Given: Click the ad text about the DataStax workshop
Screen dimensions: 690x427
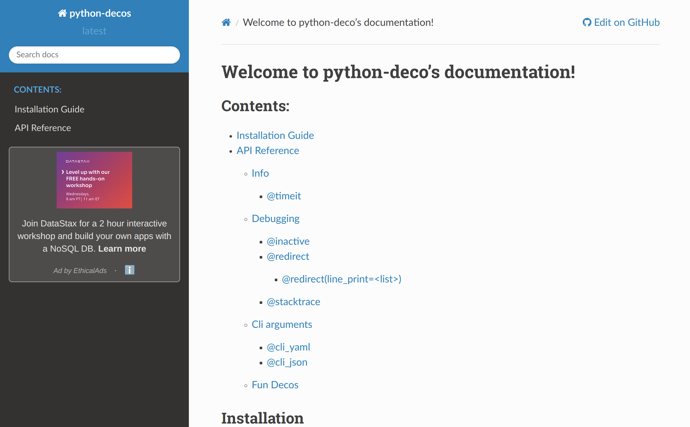Looking at the screenshot, I should point(94,236).
